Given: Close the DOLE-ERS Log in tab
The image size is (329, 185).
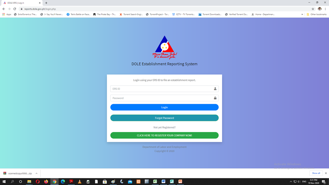Looking at the screenshot, I should click(40, 3).
